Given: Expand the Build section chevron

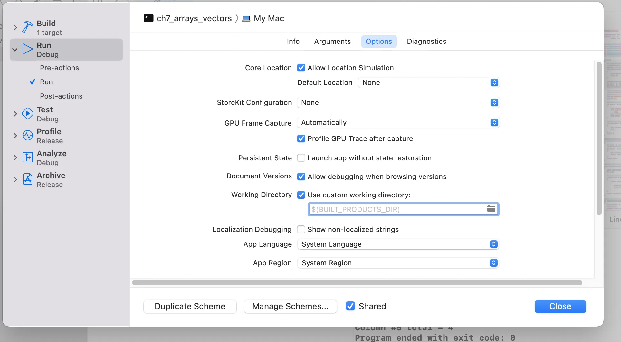Looking at the screenshot, I should pos(15,27).
